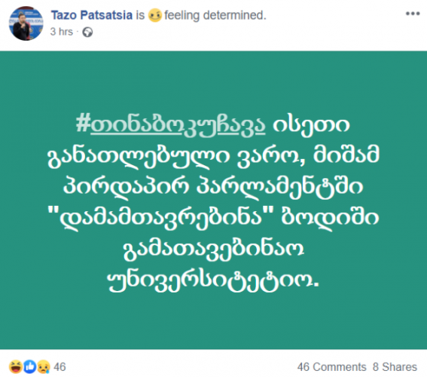Viewport: 427px width, 377px height.
Task: Open the #თინაბოკუჩავა hashtag link
Action: pos(170,125)
